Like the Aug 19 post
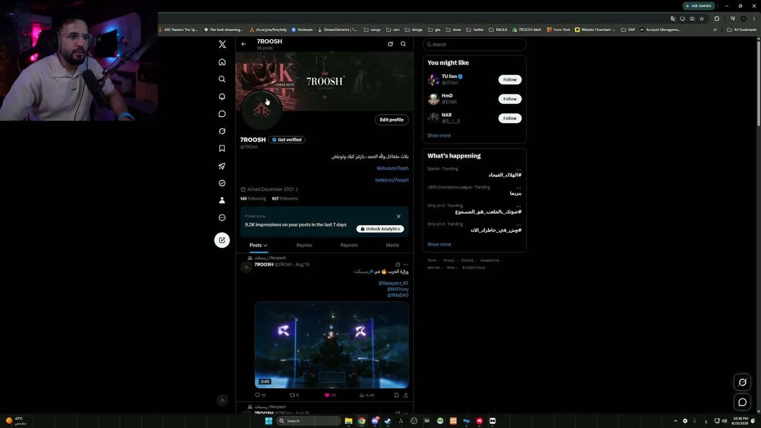 330,395
